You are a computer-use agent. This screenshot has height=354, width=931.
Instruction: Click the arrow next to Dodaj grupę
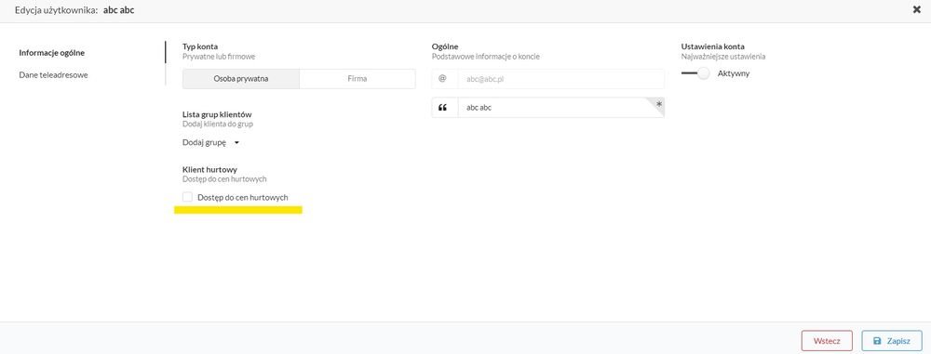(x=236, y=143)
